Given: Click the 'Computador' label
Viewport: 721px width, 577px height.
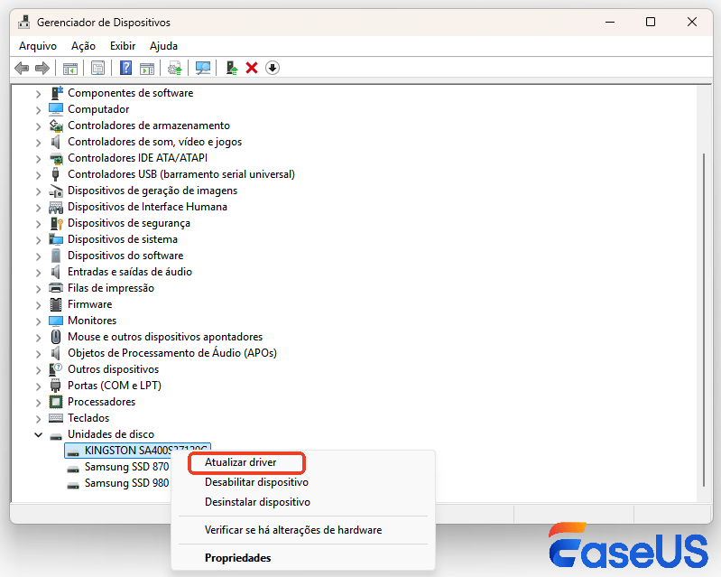Looking at the screenshot, I should tap(98, 109).
